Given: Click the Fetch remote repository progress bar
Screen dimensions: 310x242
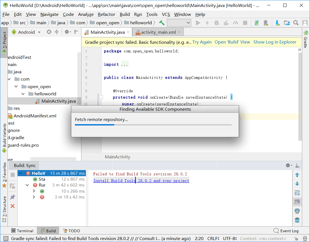Looking at the screenshot, I should 153,125.
